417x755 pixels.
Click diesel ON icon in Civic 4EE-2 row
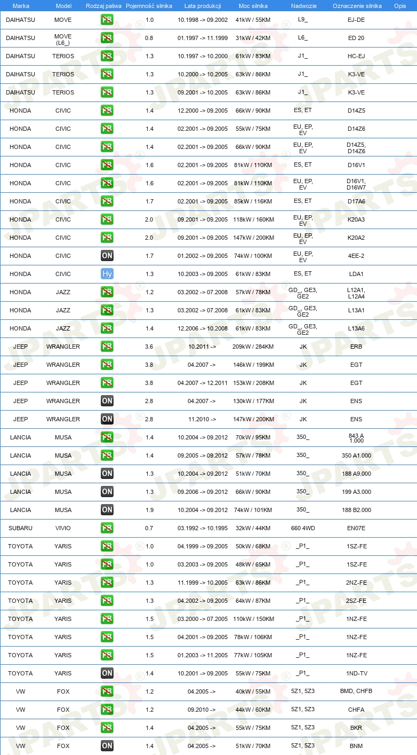(107, 256)
